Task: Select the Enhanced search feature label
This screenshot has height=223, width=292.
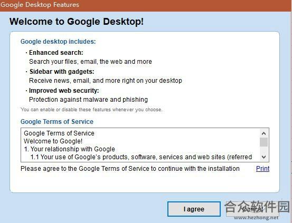Action: pyautogui.click(x=56, y=53)
